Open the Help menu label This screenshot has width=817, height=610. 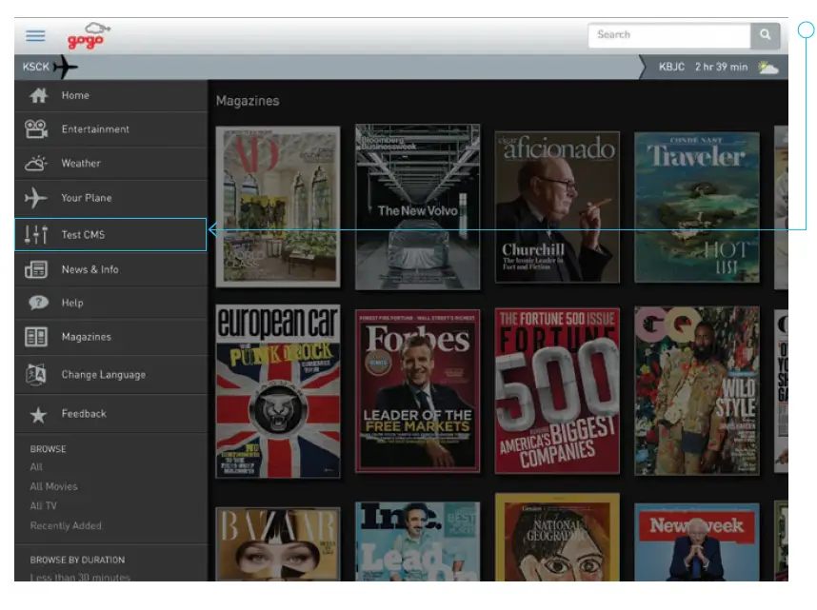(72, 303)
